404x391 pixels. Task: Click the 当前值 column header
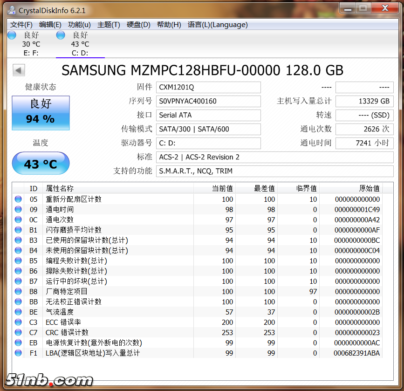pos(214,188)
